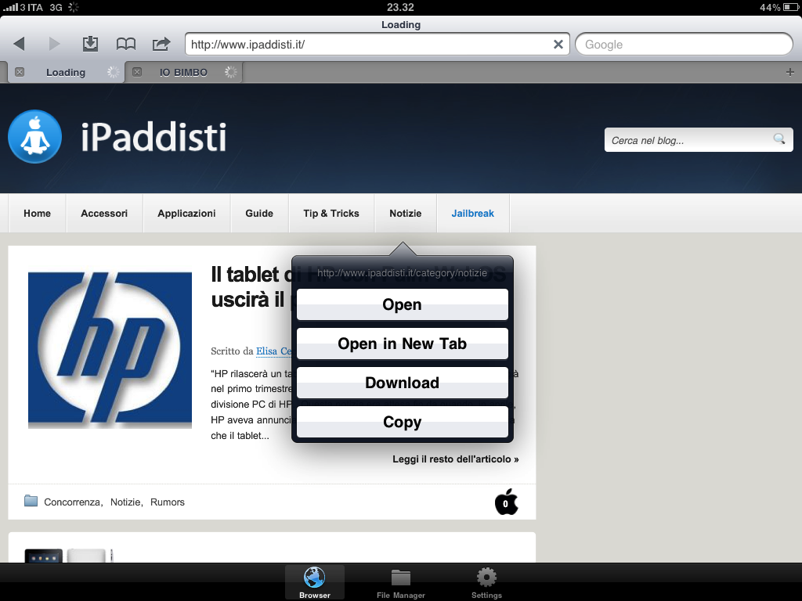Image resolution: width=802 pixels, height=601 pixels.
Task: Open the Accessori nav item
Action: pyautogui.click(x=104, y=213)
